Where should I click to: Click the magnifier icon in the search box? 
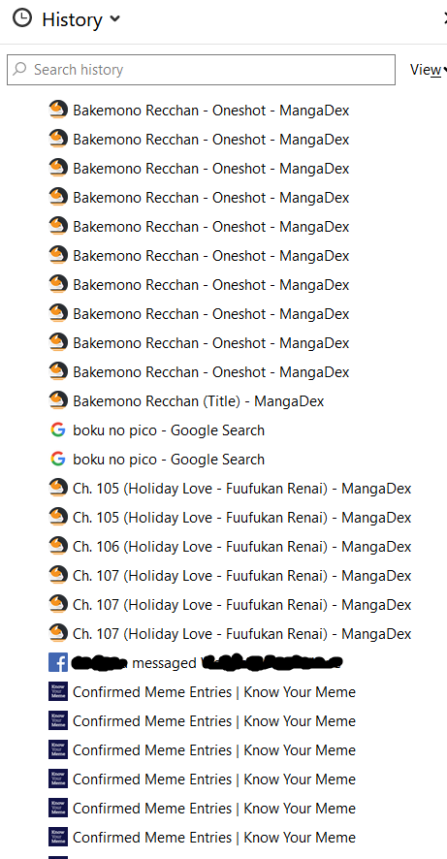(x=19, y=69)
